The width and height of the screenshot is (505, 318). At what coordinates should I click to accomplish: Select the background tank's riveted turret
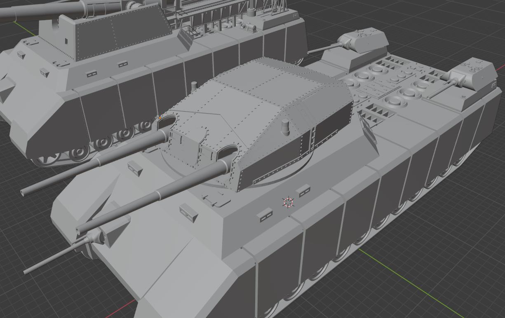pyautogui.click(x=120, y=31)
